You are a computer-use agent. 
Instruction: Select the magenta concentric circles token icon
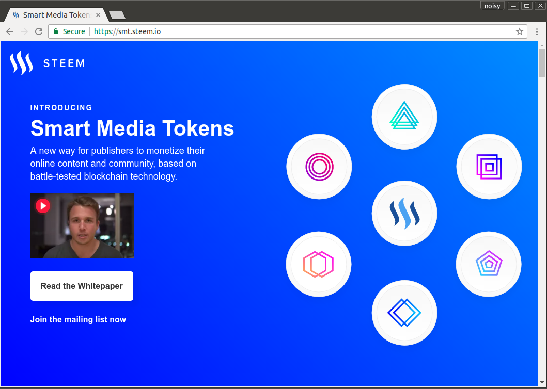(x=319, y=167)
